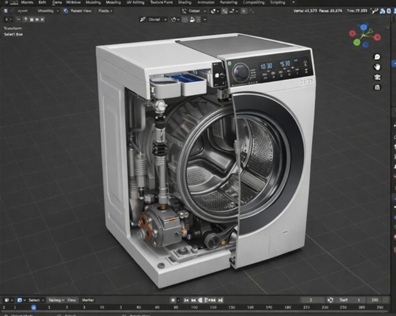396x316 pixels.
Task: Open the View menu in timeline
Action: (72, 300)
